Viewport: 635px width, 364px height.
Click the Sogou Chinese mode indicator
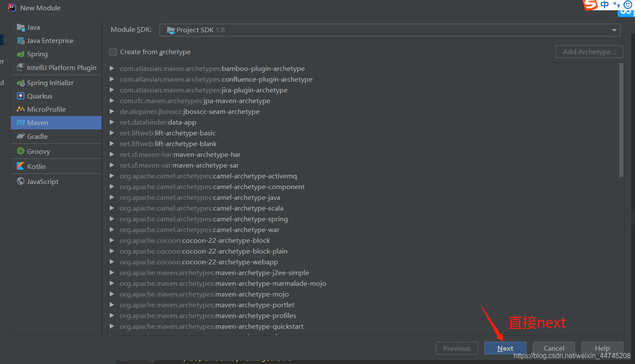(605, 5)
